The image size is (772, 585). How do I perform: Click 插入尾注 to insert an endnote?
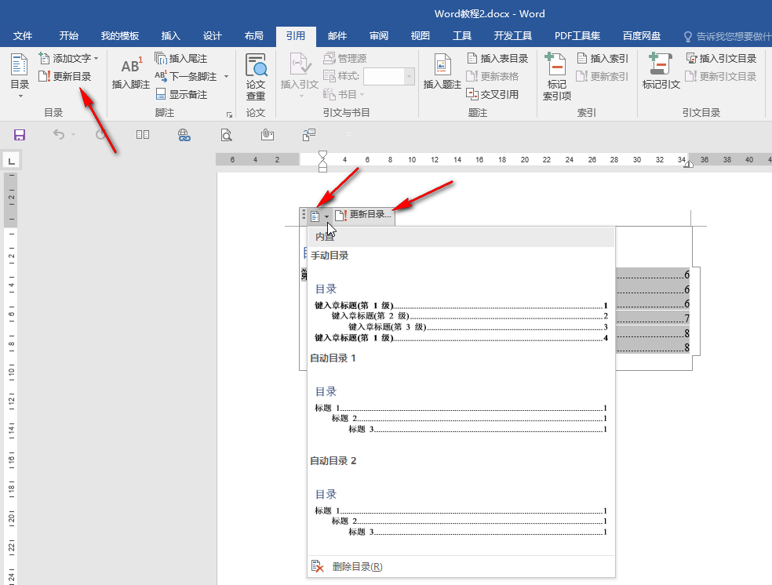point(180,59)
